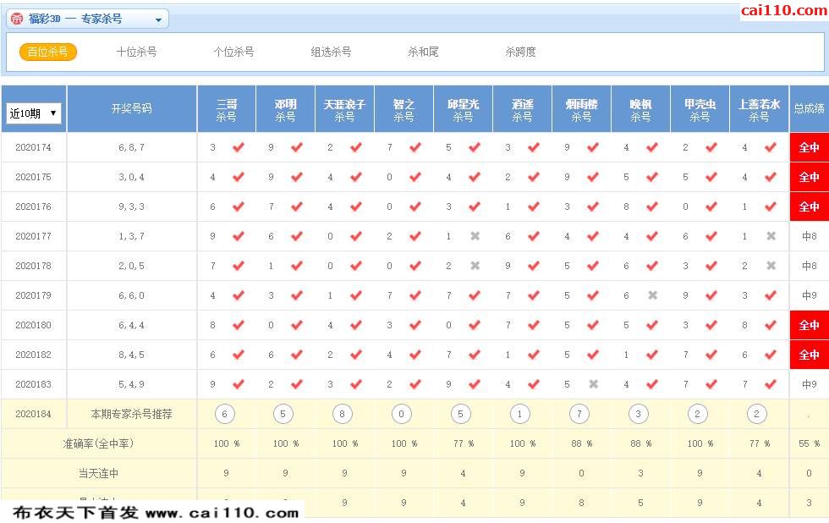This screenshot has width=829, height=523.
Task: Click the cai110.com logo link
Action: 783,10
